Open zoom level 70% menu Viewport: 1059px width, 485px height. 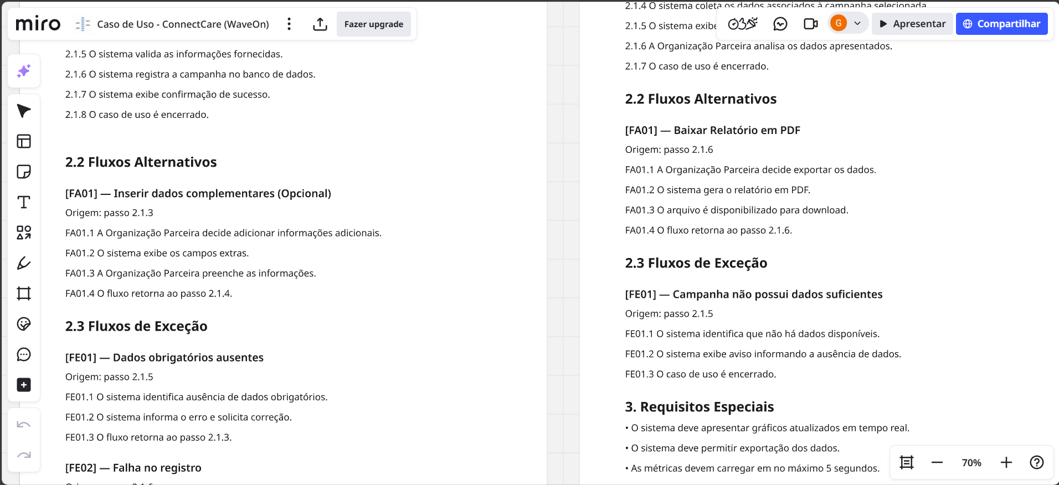[971, 462]
